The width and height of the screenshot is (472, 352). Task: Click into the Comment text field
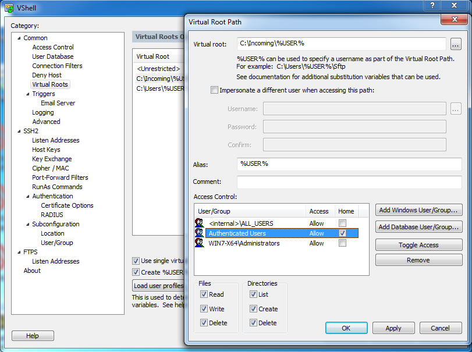tap(349, 182)
